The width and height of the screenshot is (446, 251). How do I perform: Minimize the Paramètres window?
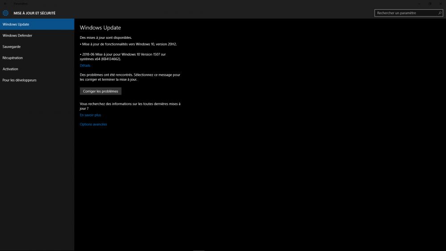419,4
